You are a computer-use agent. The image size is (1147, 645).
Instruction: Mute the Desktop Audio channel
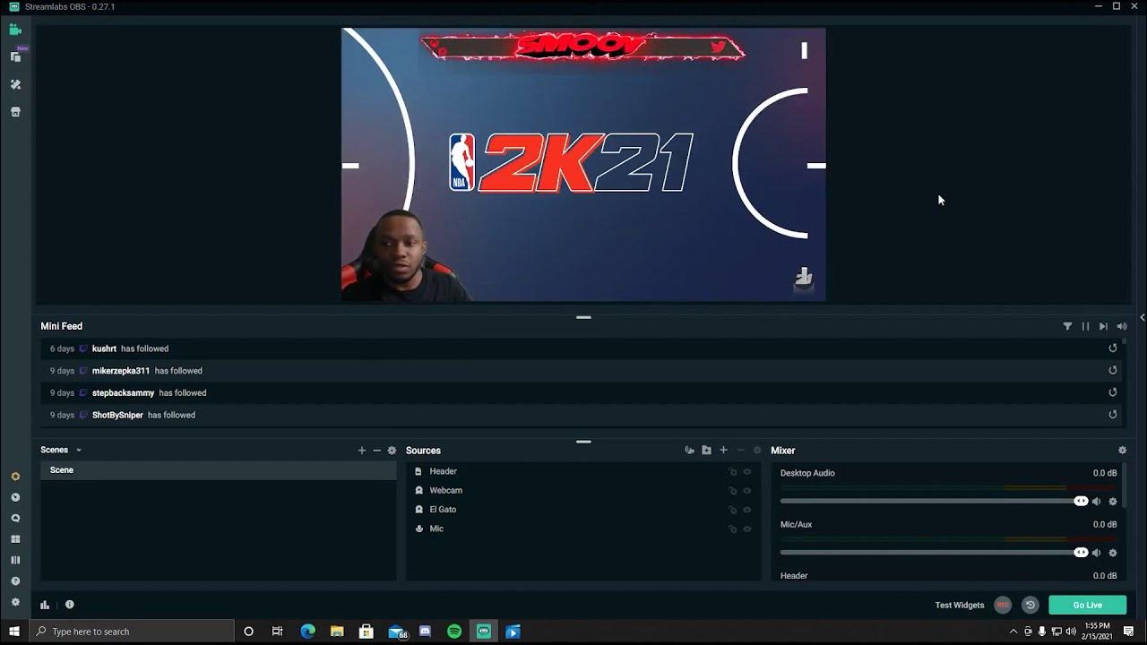click(1096, 502)
